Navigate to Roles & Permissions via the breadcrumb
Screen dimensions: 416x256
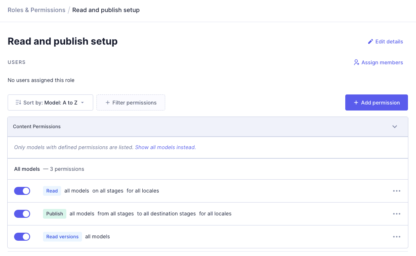tap(36, 10)
